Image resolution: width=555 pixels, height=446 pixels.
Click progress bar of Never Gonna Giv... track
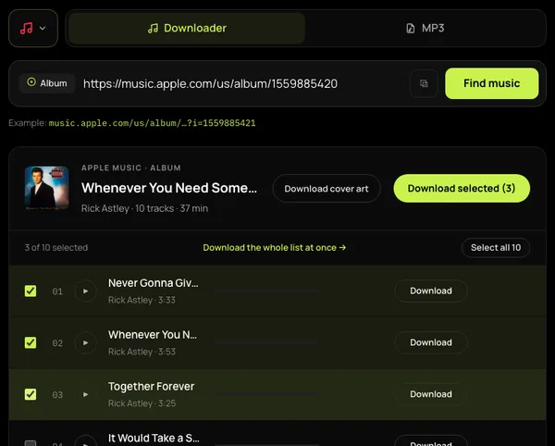click(x=266, y=291)
